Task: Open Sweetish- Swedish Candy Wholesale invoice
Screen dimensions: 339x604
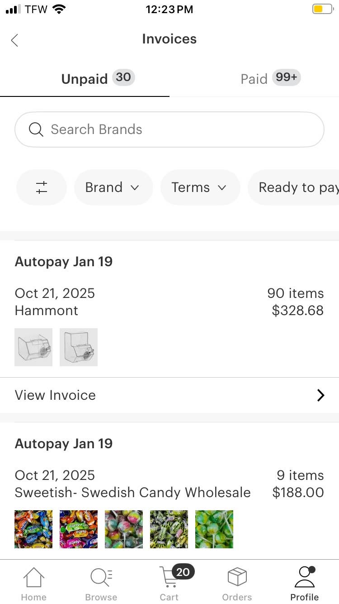Action: (x=133, y=492)
